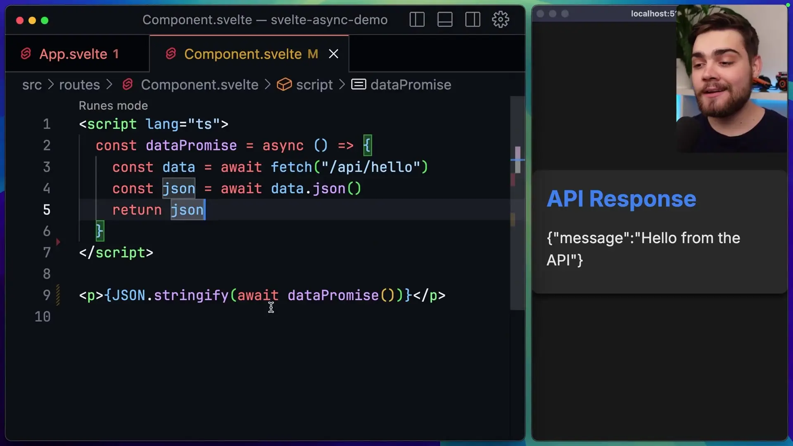793x446 pixels.
Task: Click the dataPromise() call on line 9
Action: (341, 296)
